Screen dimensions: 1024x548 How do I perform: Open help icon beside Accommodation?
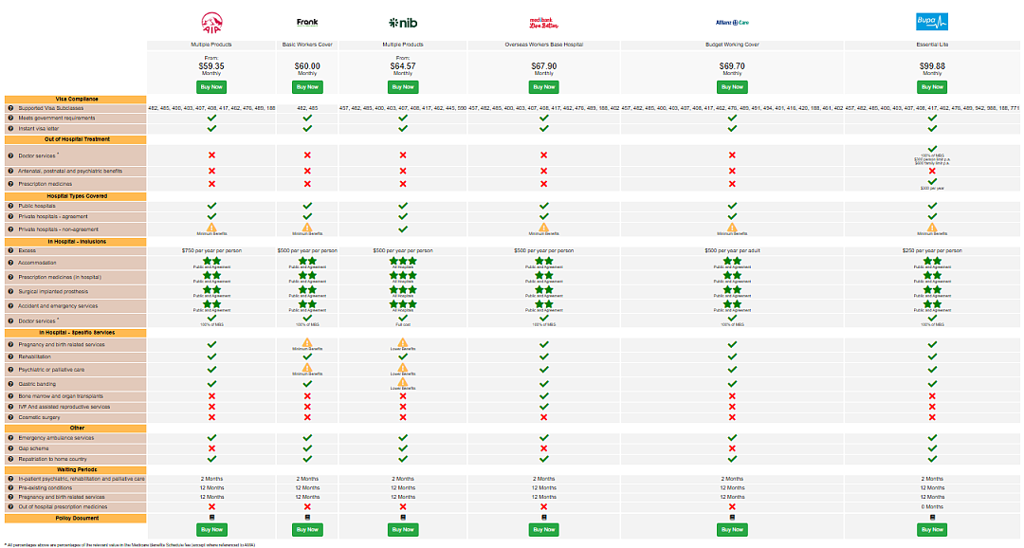coord(10,263)
